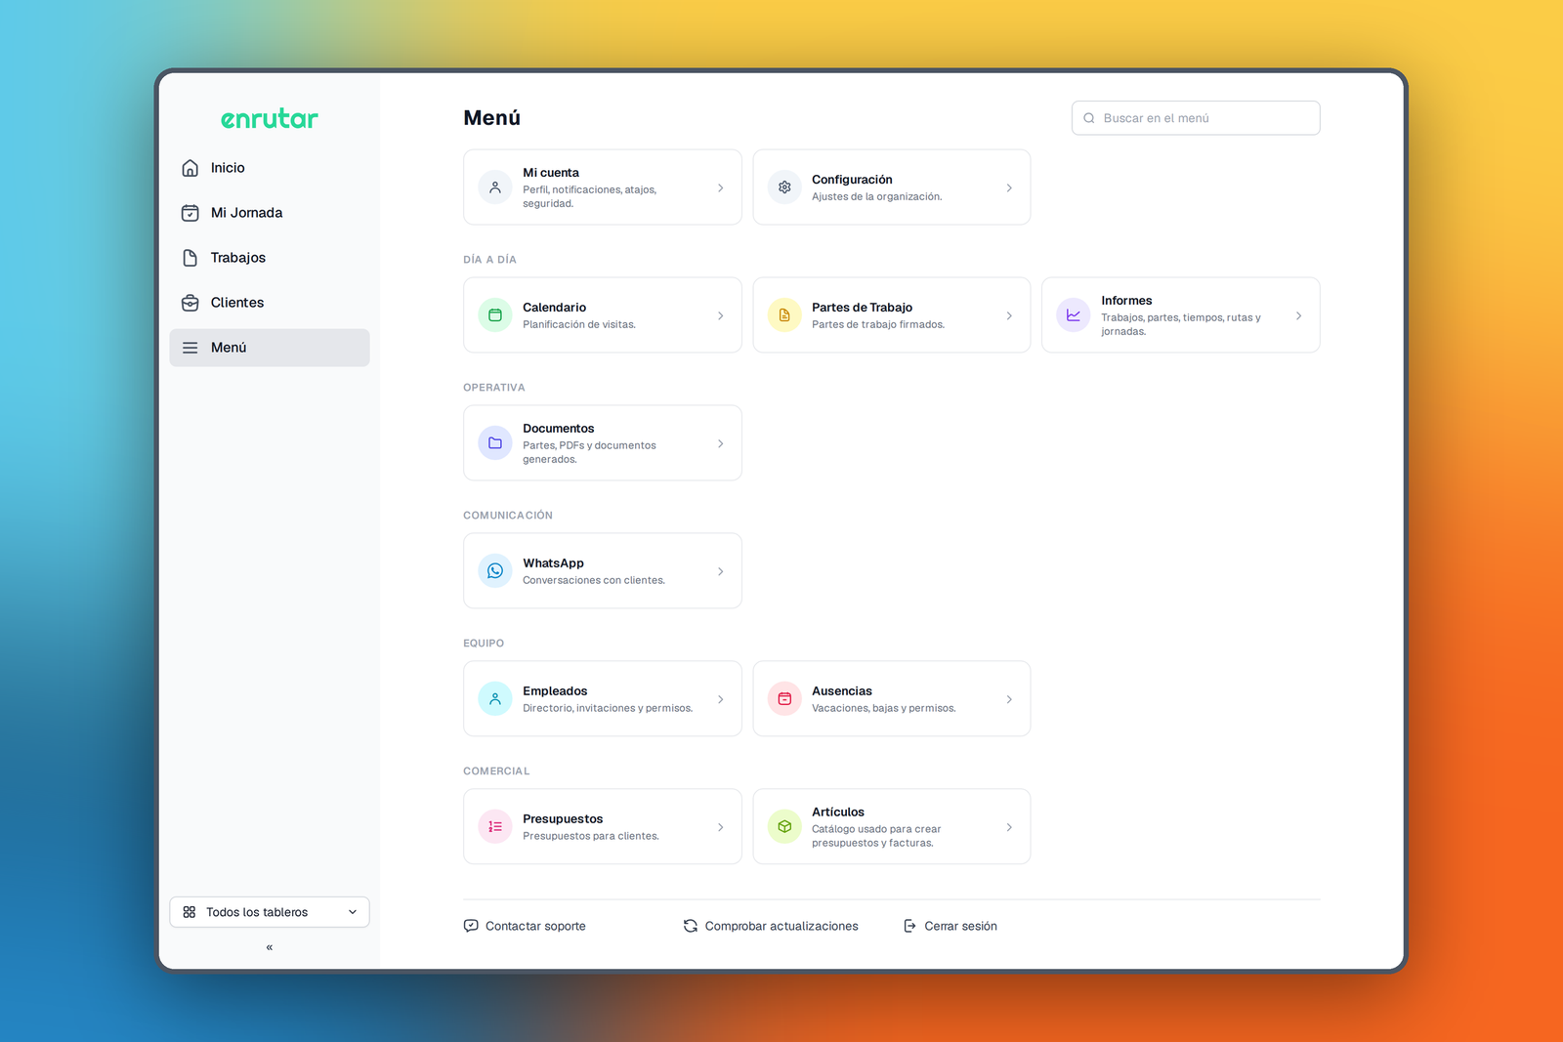Click the chevron on Configuración card
Image resolution: width=1563 pixels, height=1042 pixels.
click(1009, 188)
